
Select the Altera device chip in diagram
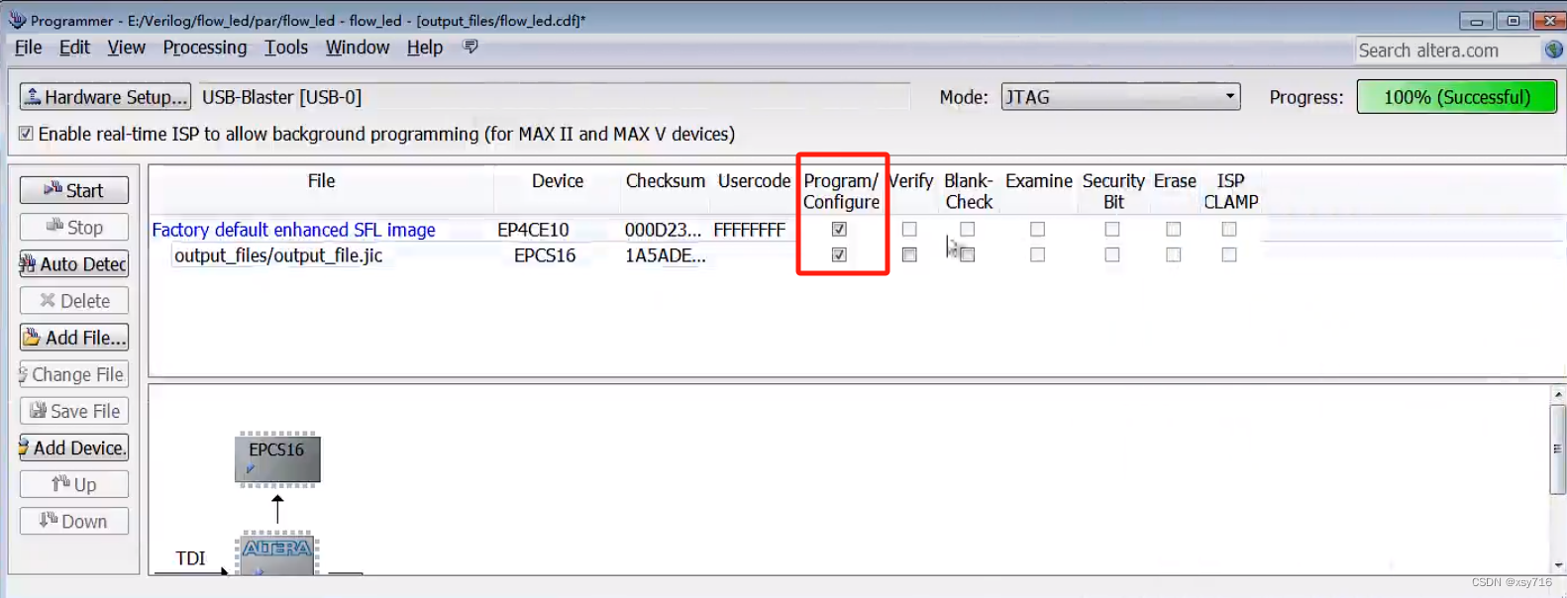[x=277, y=553]
